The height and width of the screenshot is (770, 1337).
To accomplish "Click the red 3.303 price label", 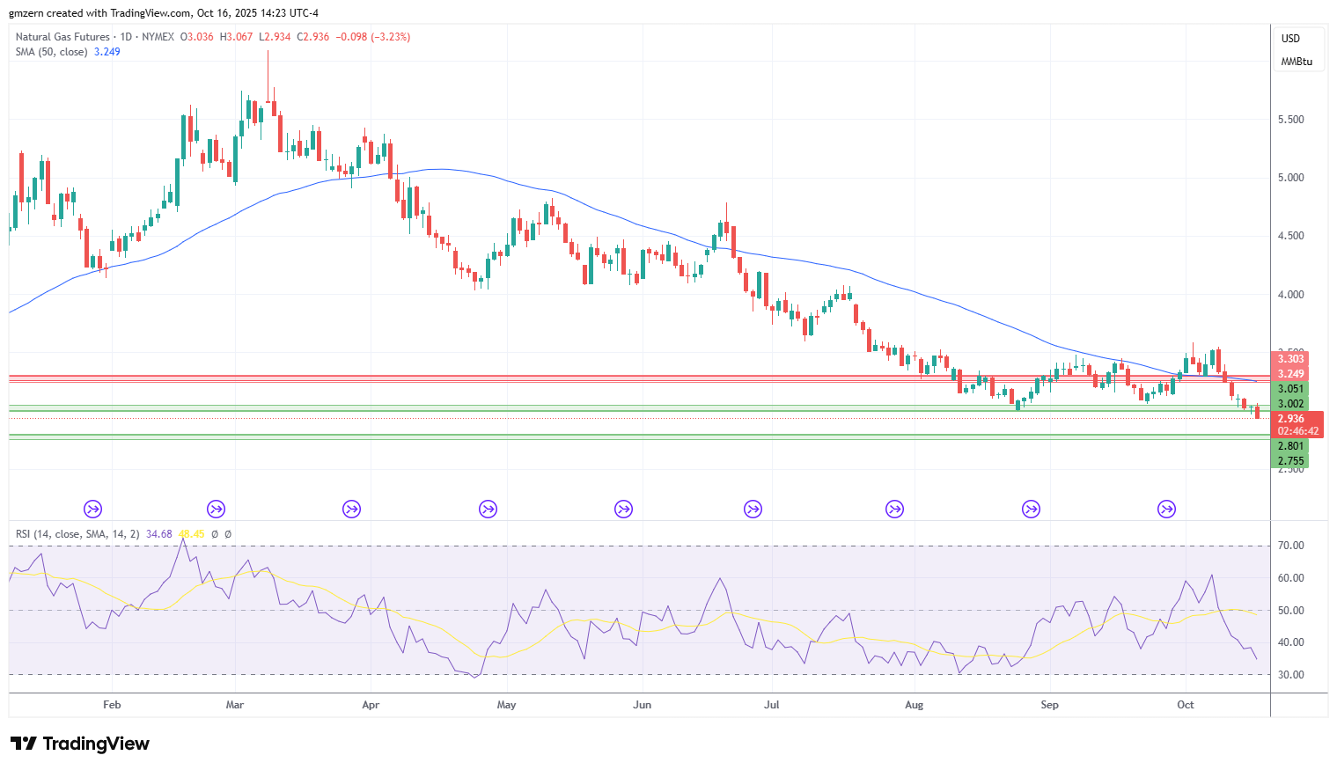I will (x=1291, y=359).
